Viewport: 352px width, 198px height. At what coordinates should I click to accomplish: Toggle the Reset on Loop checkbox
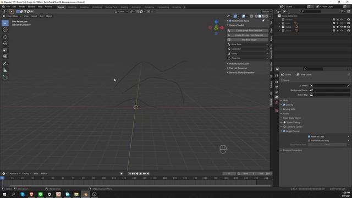(309, 136)
